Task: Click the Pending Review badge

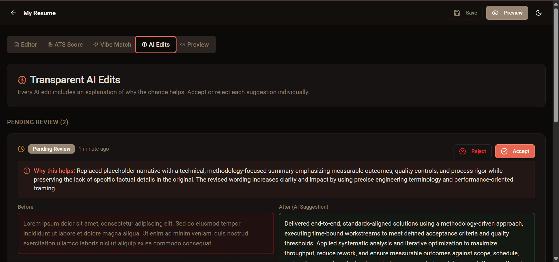Action: 52,149
